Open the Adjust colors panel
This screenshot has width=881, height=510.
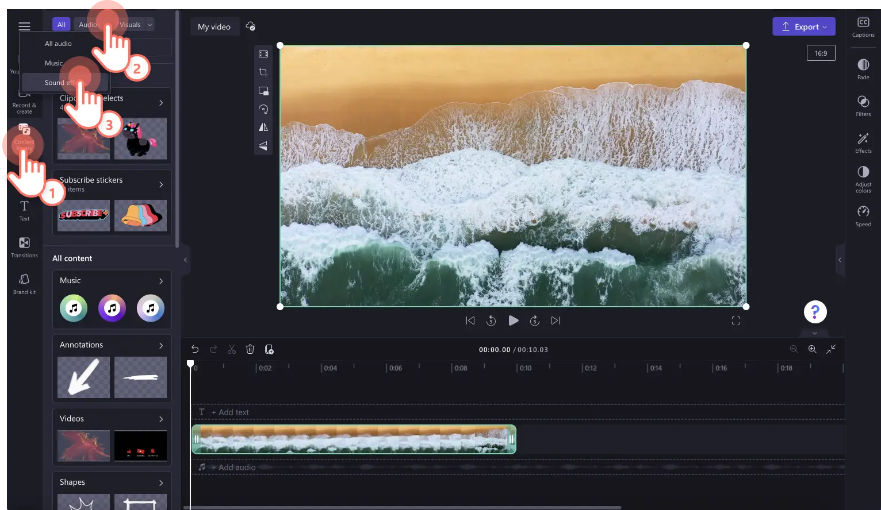pos(863,179)
